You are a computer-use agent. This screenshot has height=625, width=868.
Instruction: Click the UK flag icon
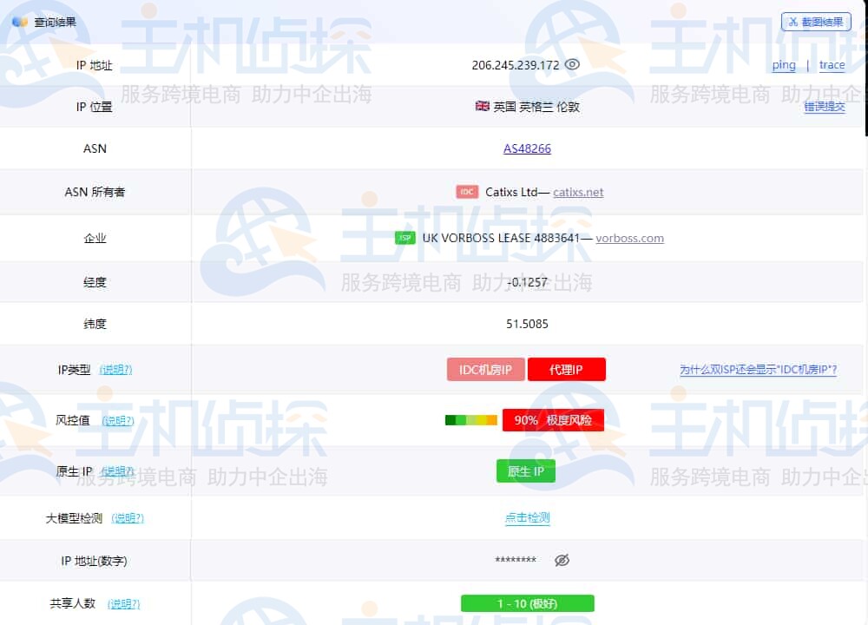(x=482, y=106)
